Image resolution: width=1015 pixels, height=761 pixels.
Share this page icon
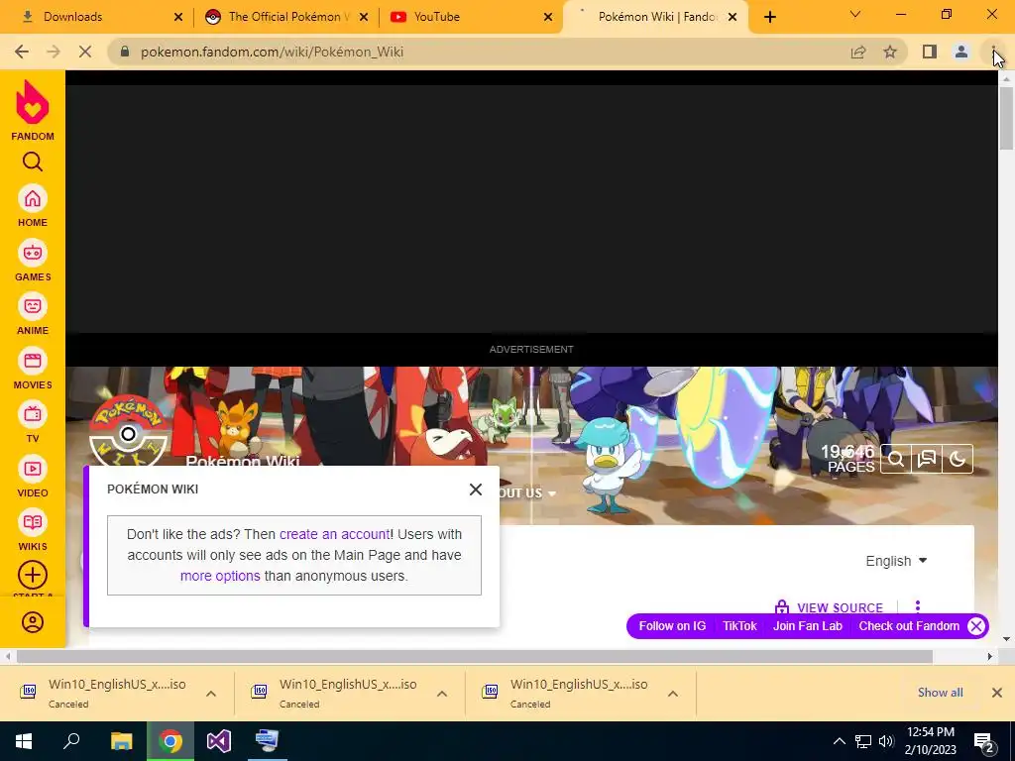point(858,52)
